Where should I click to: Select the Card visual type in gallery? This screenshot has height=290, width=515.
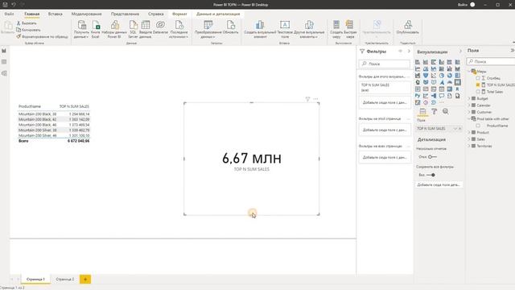point(458,82)
